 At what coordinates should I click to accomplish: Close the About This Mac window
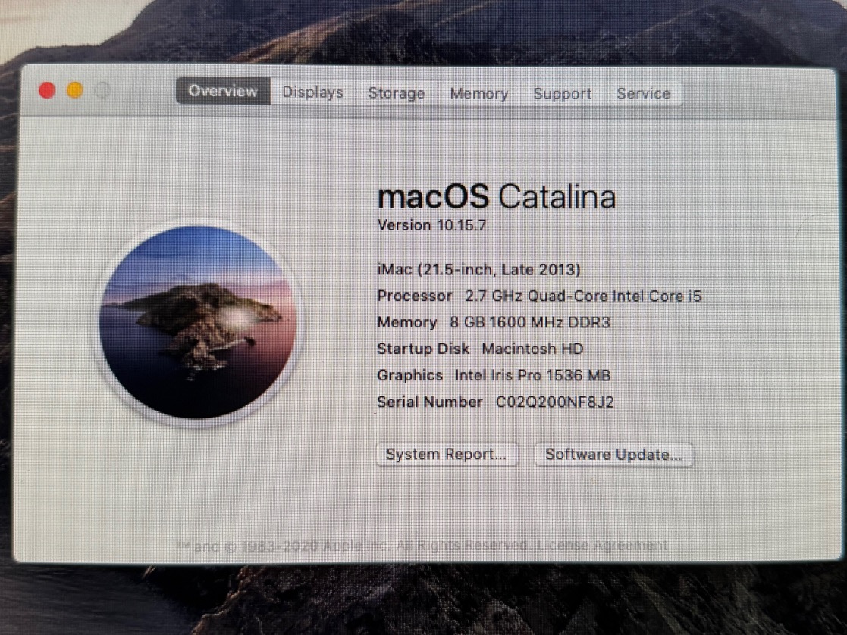click(x=47, y=91)
